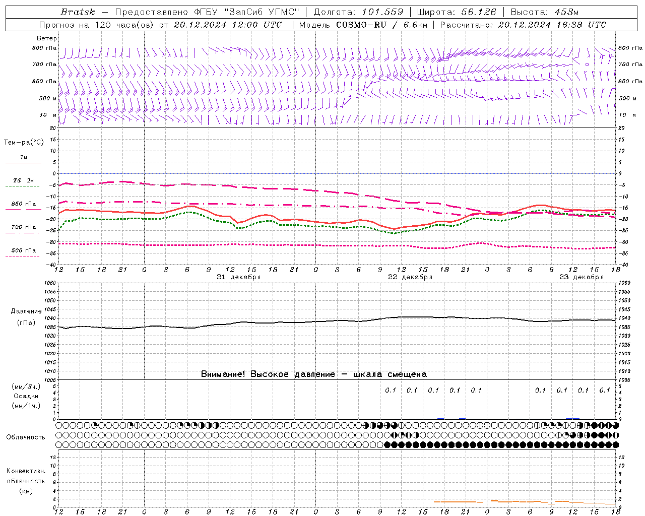Click the Ветер panel label
The image size is (645, 516).
pyautogui.click(x=47, y=38)
